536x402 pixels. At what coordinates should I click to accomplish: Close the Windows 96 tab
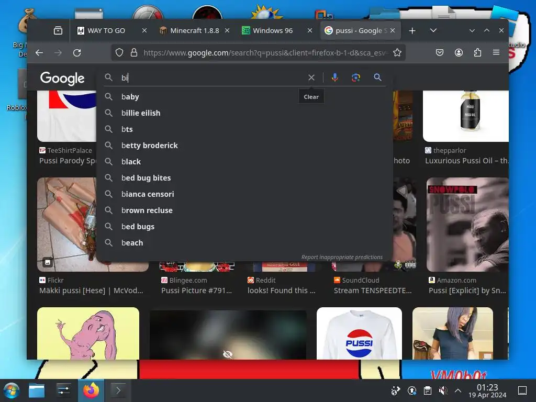point(310,31)
